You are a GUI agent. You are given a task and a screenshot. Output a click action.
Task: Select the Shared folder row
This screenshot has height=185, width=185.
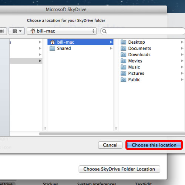pos(80,48)
